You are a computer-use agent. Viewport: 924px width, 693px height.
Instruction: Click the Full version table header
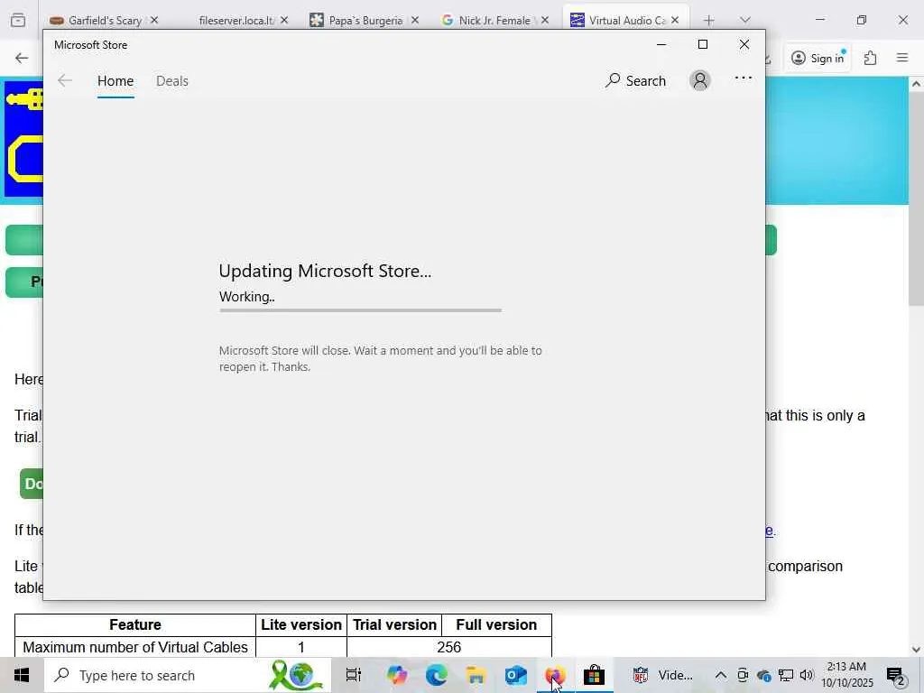click(x=496, y=624)
